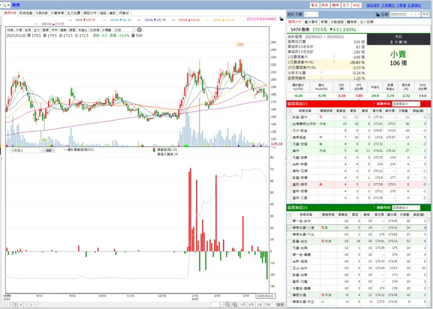This screenshot has height=309, width=433.
Task: Set chart range to 3月
Action: point(242,304)
